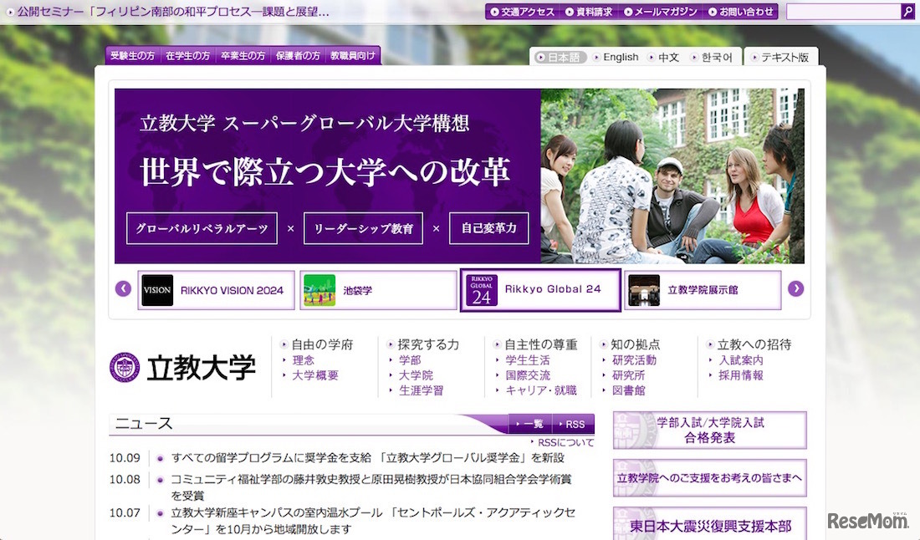This screenshot has width=920, height=540.
Task: Open the 交通アクセス page
Action: pos(522,12)
